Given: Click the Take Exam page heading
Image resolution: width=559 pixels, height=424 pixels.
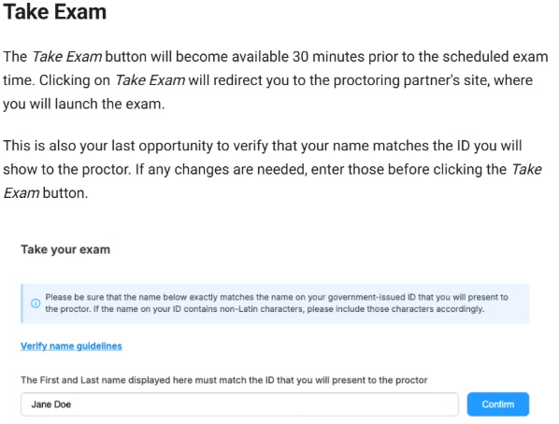Looking at the screenshot, I should (55, 12).
